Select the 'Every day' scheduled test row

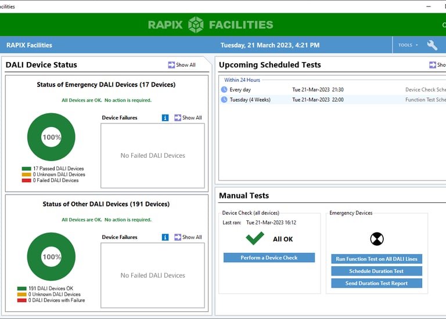click(333, 89)
